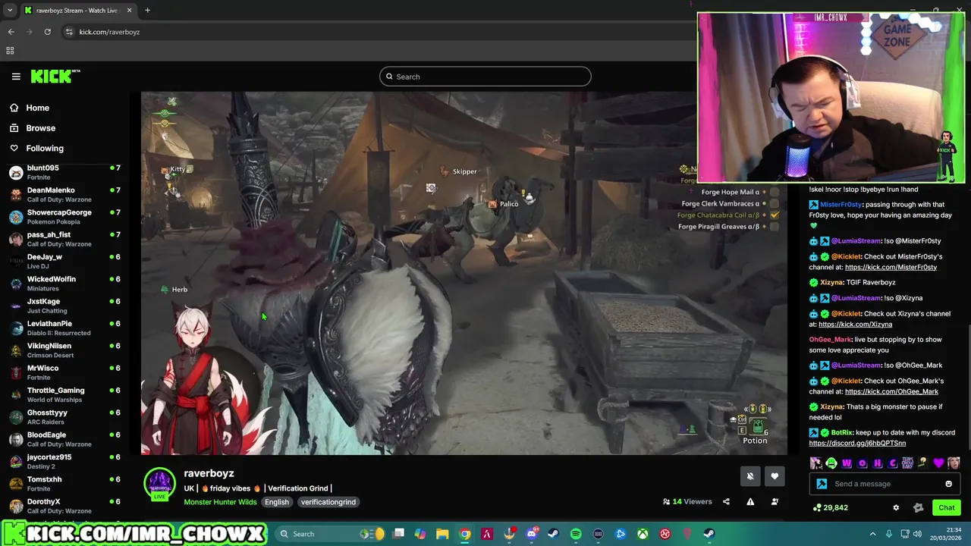Insert the green Kicklet face emote
The height and width of the screenshot is (546, 971).
click(x=831, y=463)
